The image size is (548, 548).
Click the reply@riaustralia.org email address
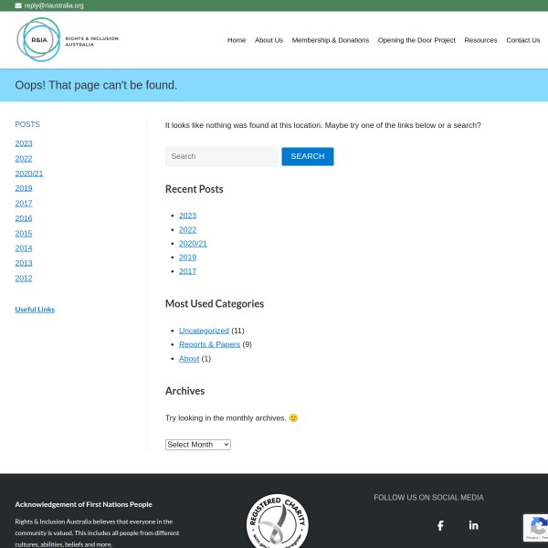pos(54,5)
